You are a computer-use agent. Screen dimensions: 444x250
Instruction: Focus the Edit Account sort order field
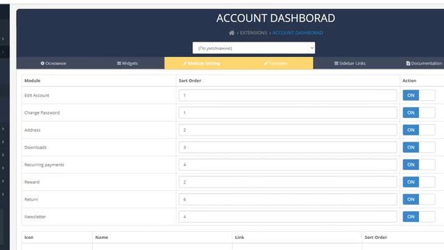pyautogui.click(x=288, y=95)
